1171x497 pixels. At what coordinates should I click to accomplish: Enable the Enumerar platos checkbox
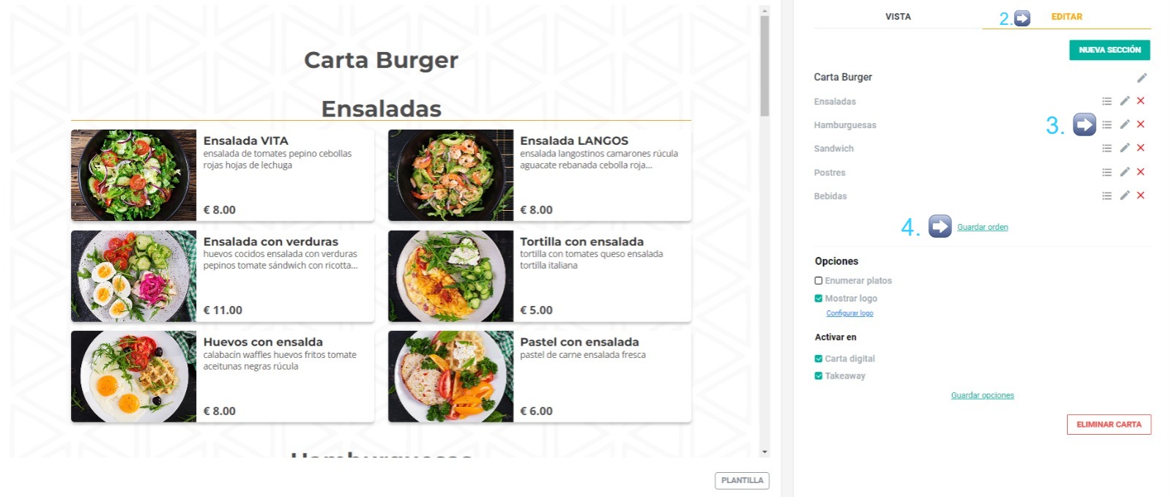(x=819, y=280)
